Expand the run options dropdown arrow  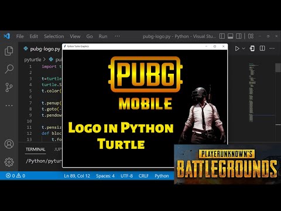(x=244, y=49)
